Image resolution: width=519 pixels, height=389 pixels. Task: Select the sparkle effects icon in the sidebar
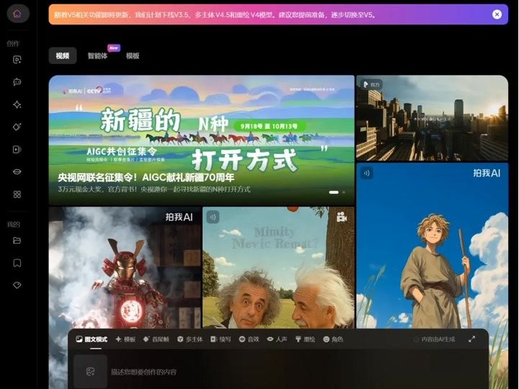click(17, 104)
